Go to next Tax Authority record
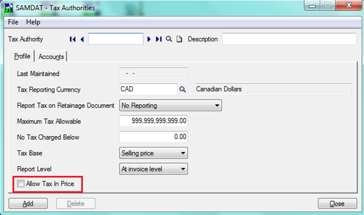The height and width of the screenshot is (215, 364). [149, 39]
